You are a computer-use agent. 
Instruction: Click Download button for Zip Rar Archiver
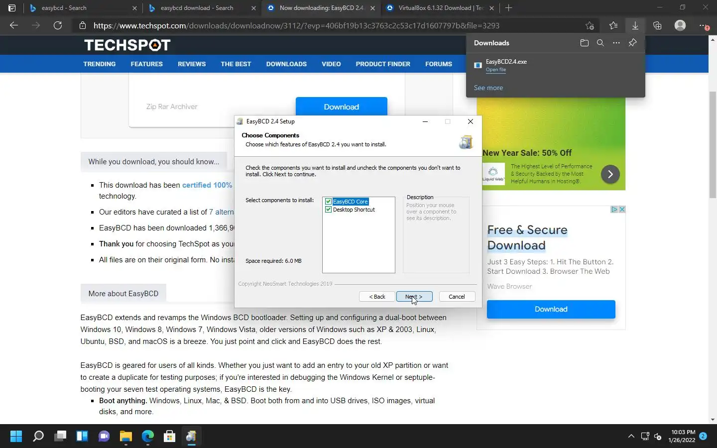point(342,106)
